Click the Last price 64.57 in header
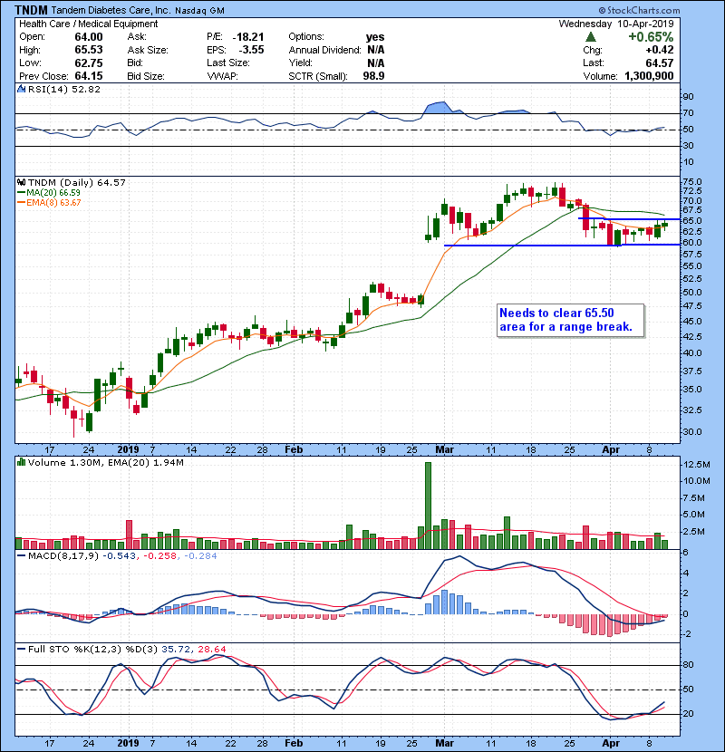725x752 pixels. [659, 63]
